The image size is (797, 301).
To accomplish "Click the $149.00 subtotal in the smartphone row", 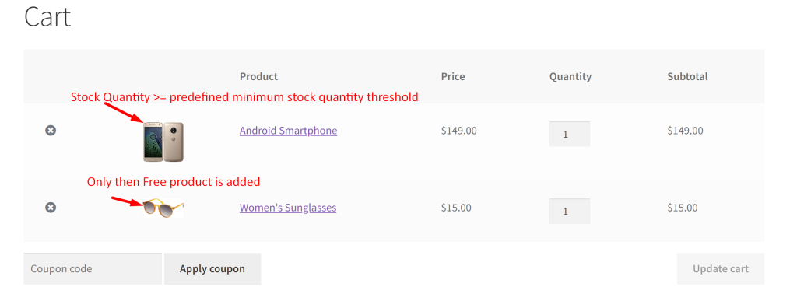I will coord(685,131).
